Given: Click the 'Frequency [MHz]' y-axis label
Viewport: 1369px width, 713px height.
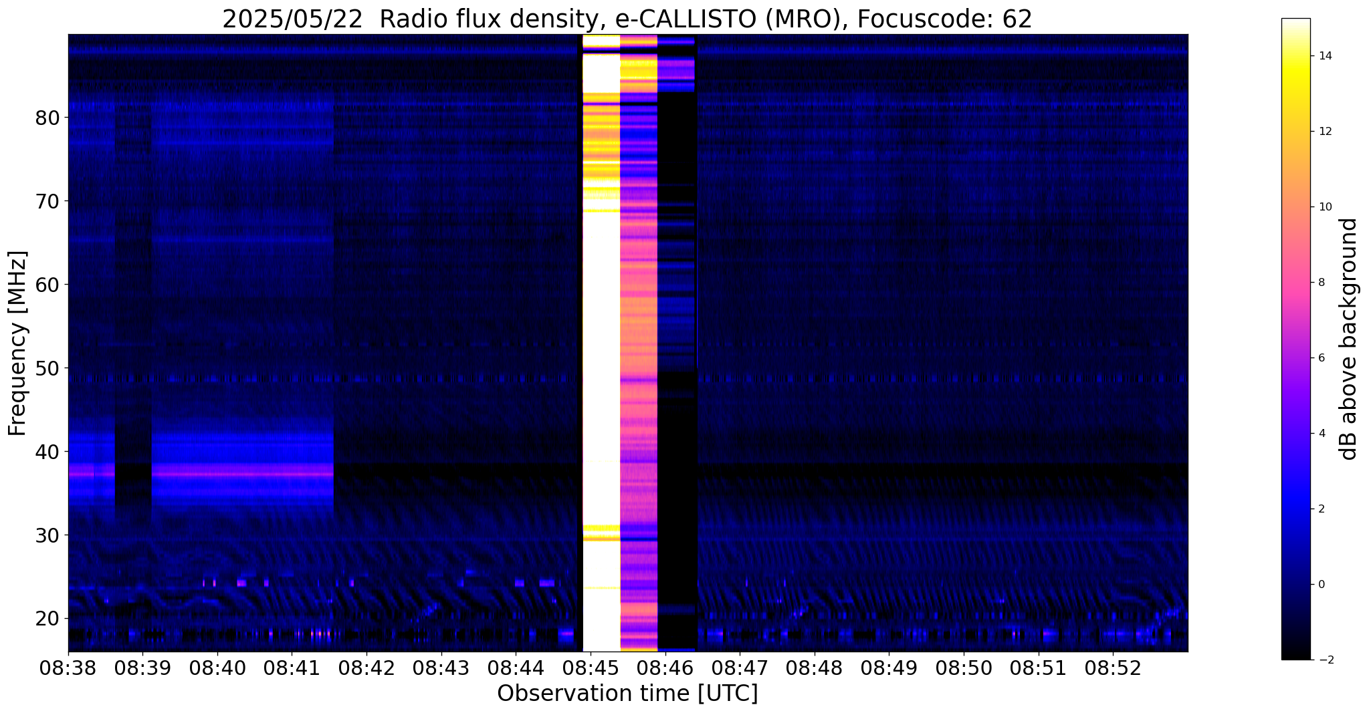Looking at the screenshot, I should click(x=18, y=343).
